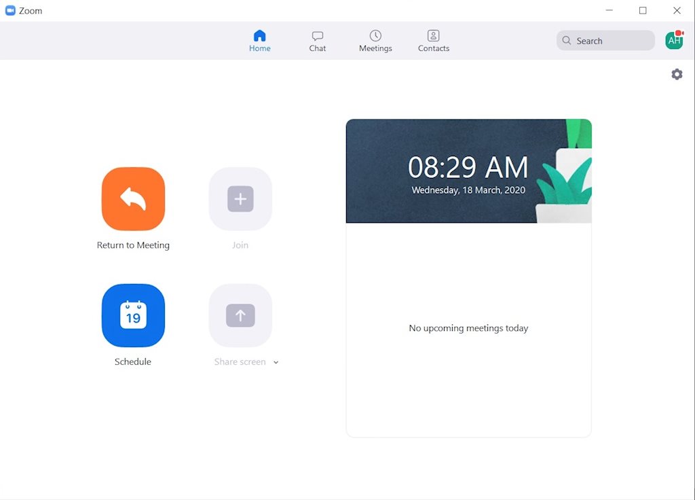
Task: Click the Share screen arrow icon
Action: 240,315
